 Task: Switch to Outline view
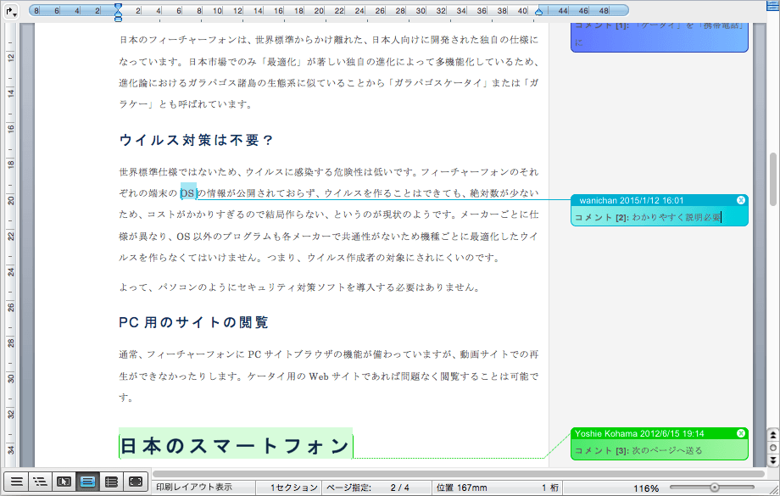coord(41,482)
